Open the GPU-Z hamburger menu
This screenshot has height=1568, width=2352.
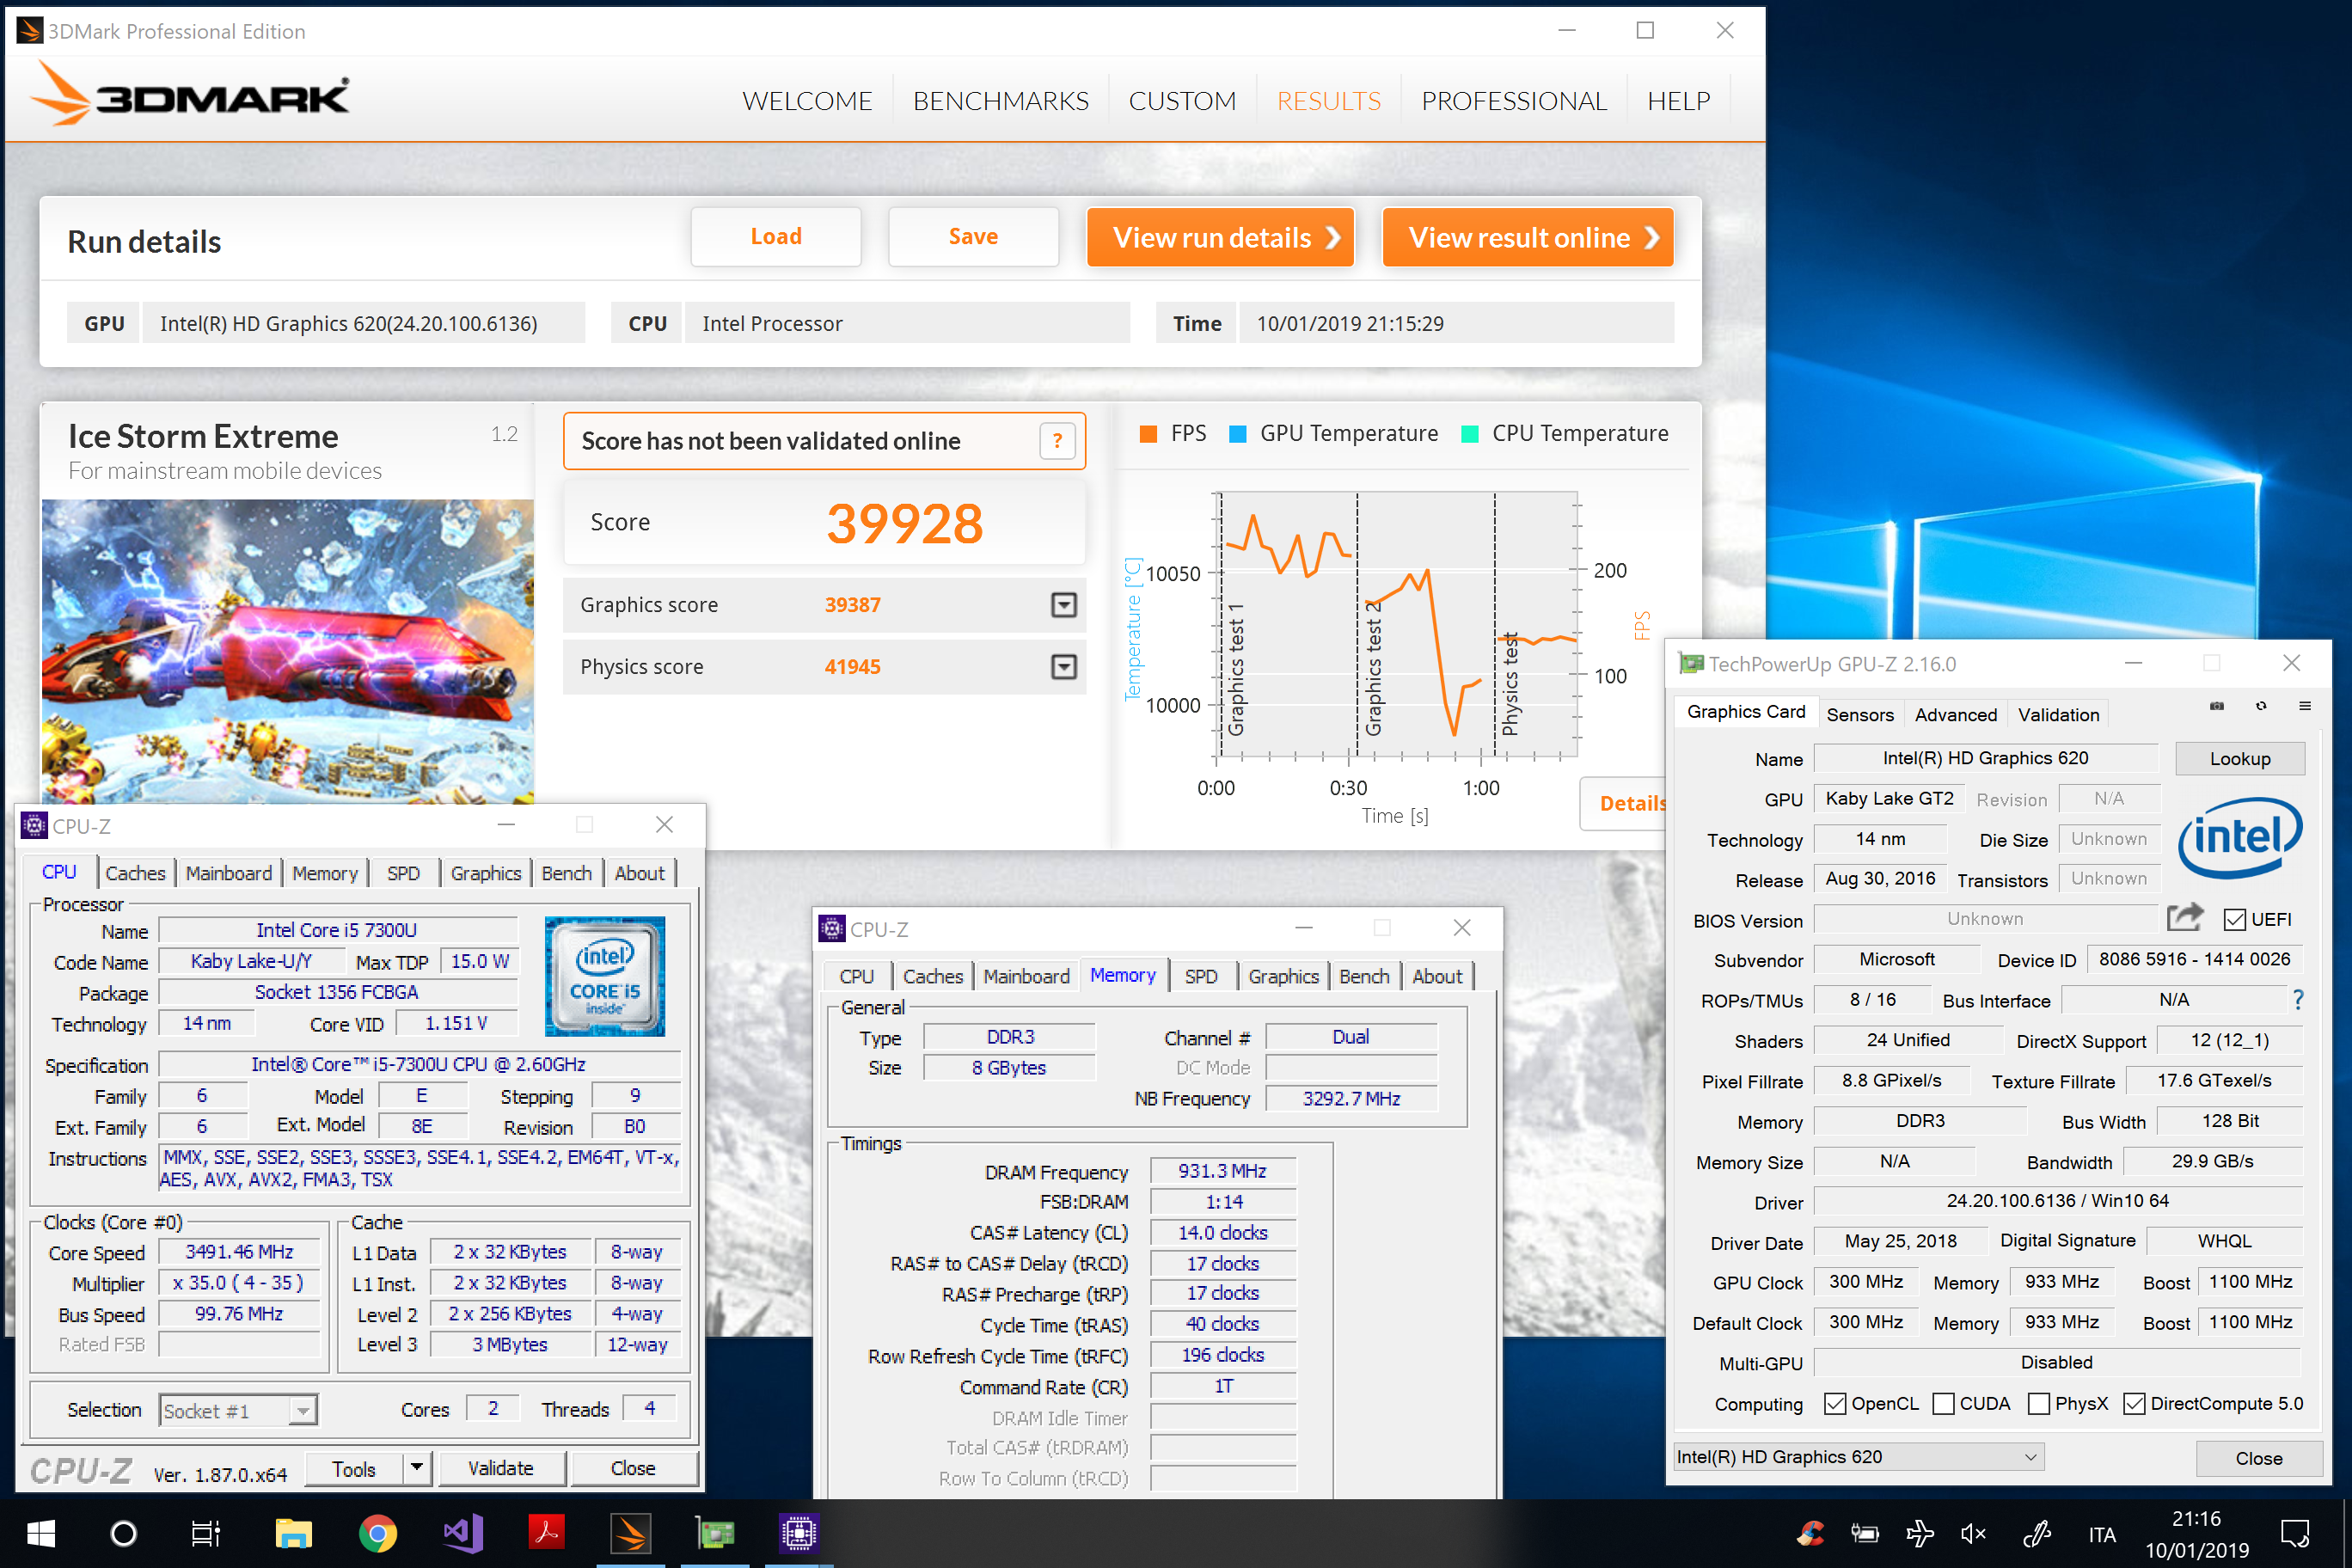2305,706
